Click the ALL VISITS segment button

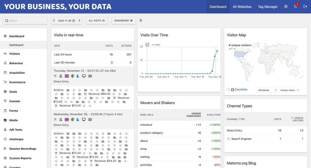97,21
